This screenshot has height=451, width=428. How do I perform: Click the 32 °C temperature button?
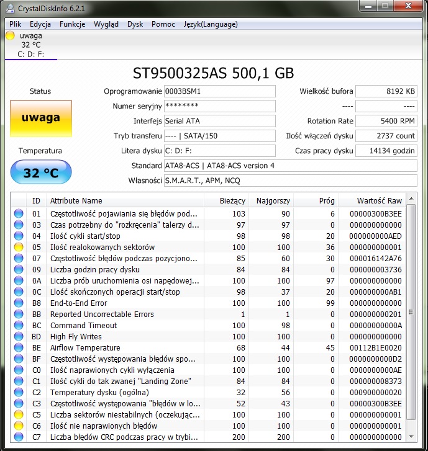click(x=41, y=172)
